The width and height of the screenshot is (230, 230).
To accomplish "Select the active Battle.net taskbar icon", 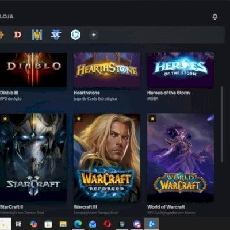I will click(x=152, y=224).
